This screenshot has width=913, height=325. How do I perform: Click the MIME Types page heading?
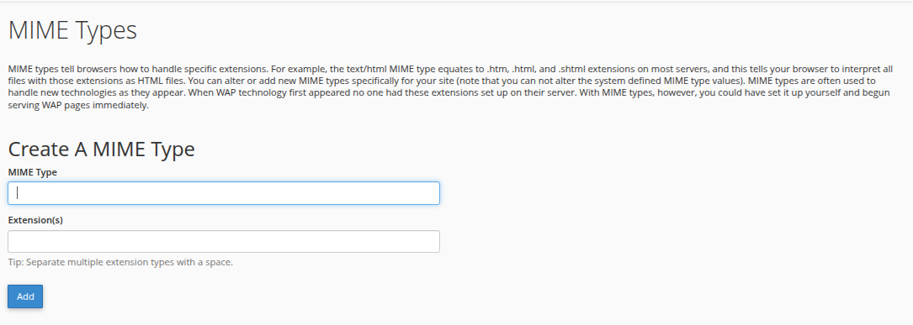click(72, 30)
